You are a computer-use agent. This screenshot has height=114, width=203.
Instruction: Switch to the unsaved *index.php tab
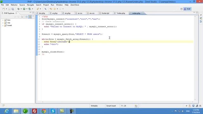tap(121, 13)
